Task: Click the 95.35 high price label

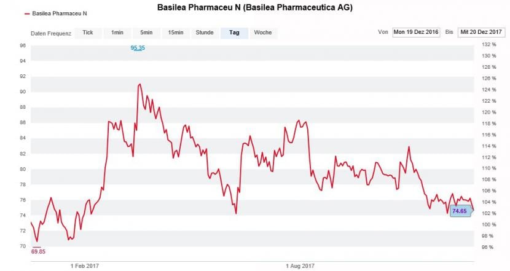Action: 138,47
